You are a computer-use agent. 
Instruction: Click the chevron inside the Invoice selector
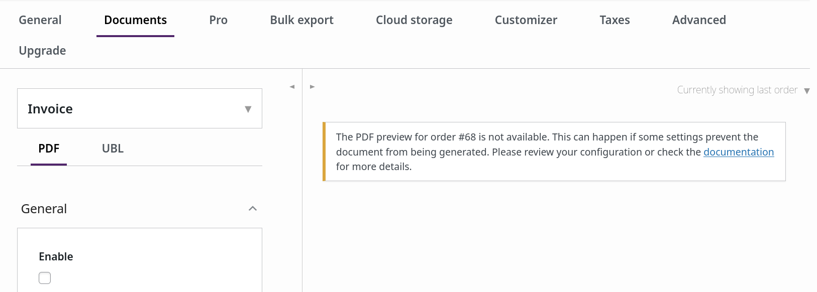pos(247,108)
